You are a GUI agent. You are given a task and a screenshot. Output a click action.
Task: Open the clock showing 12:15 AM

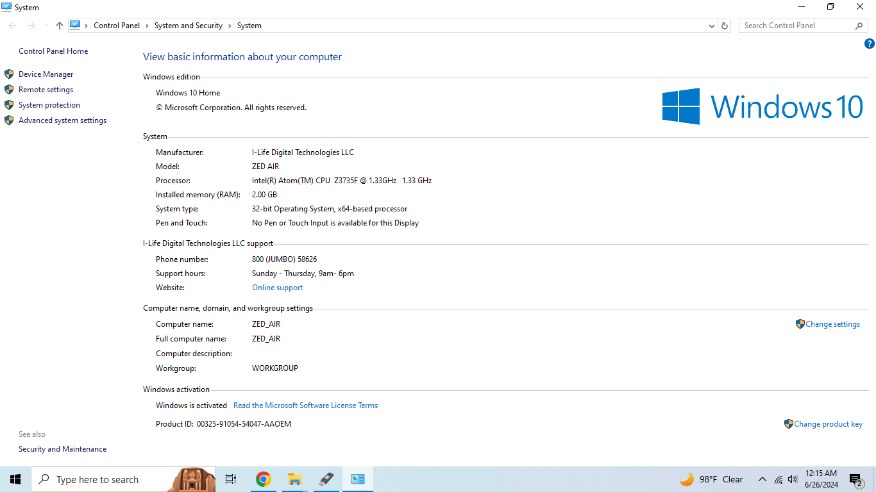point(821,479)
